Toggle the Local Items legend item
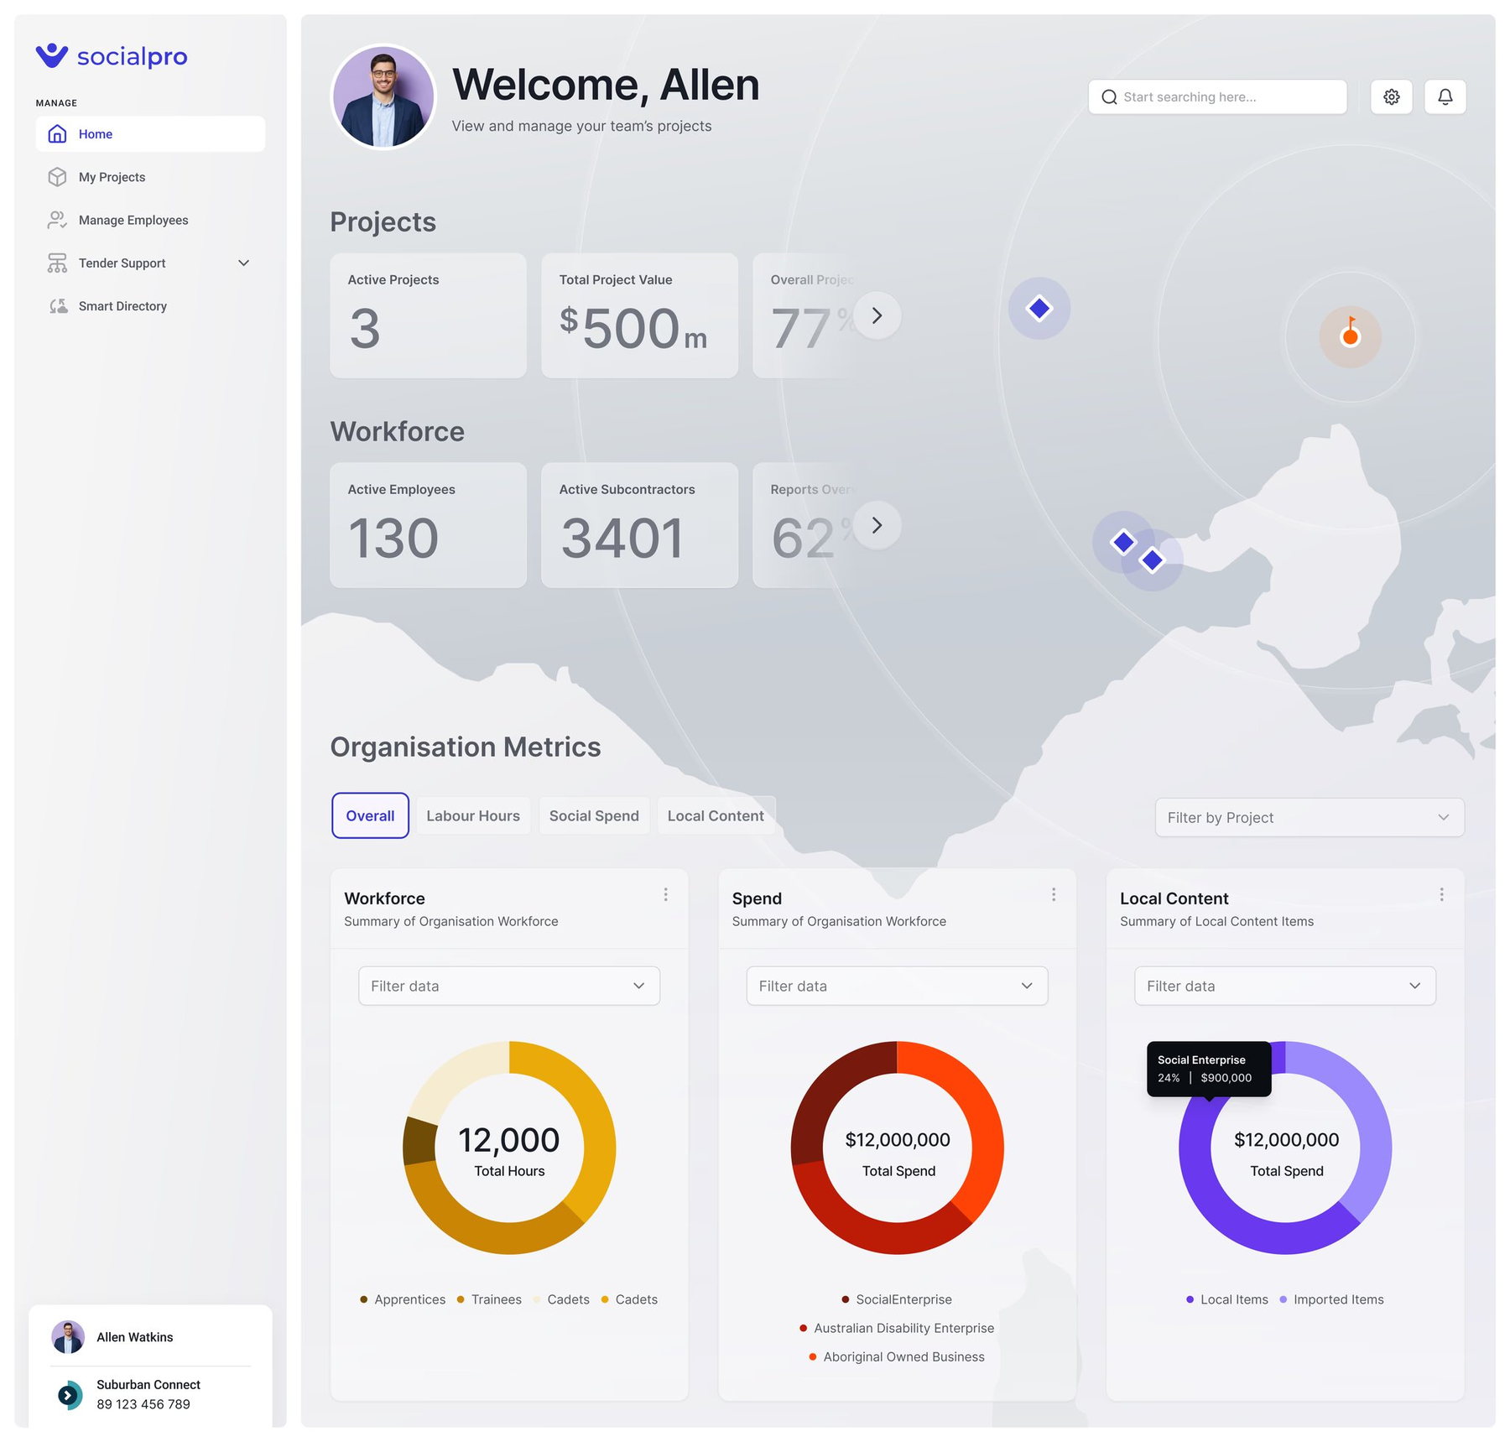The height and width of the screenshot is (1442, 1510). (1227, 1300)
